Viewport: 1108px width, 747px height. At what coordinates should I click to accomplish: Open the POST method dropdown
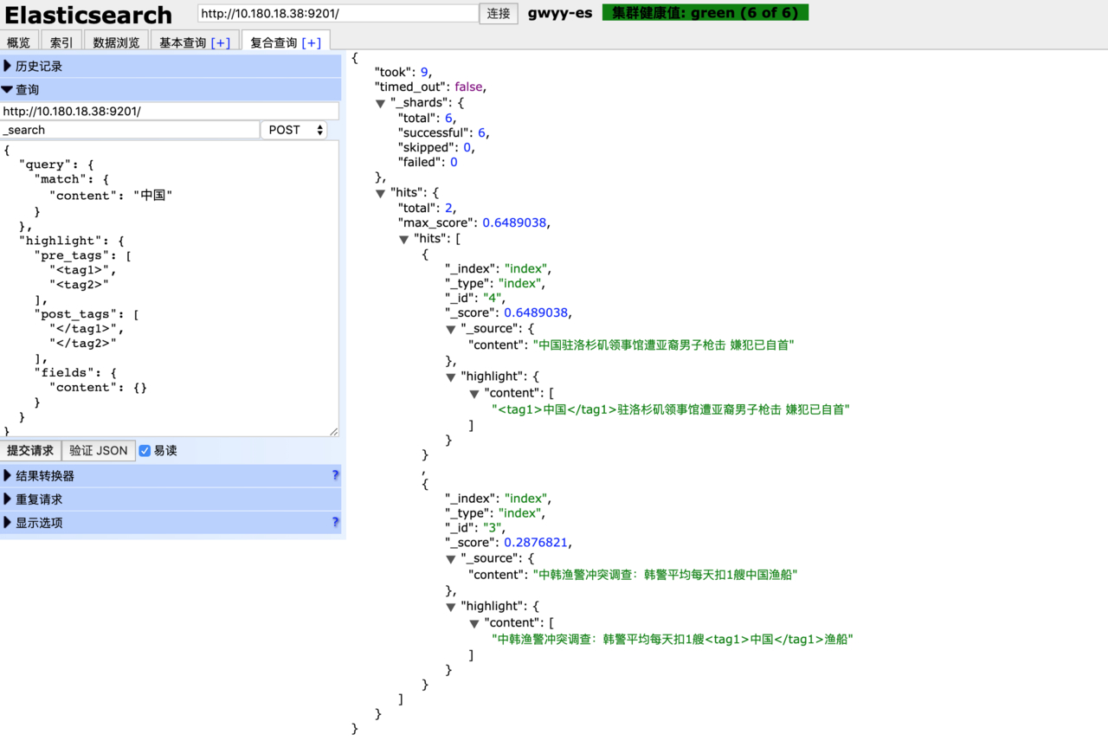point(294,130)
